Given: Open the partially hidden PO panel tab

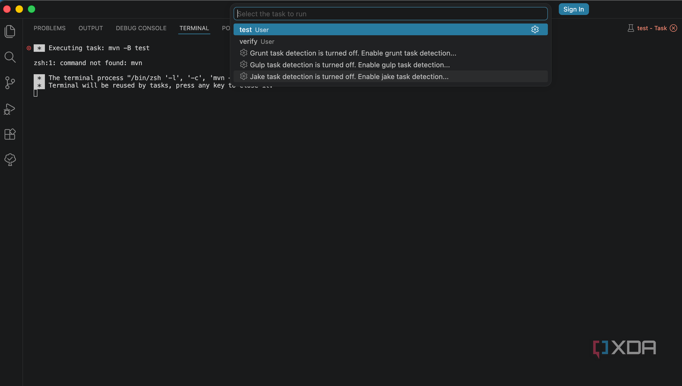Looking at the screenshot, I should (x=226, y=28).
